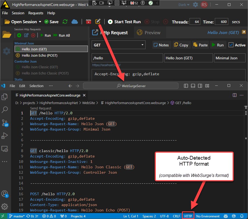248x219 pixels.
Task: Open WebSurge File menu
Action: point(5,13)
